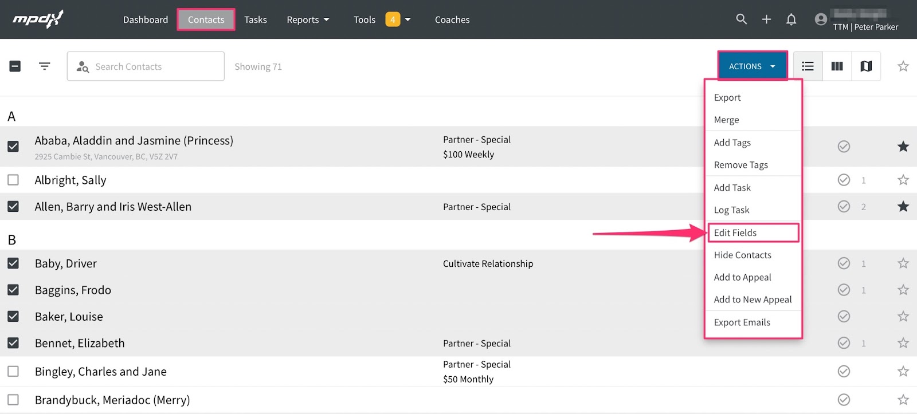917x414 pixels.
Task: Expand the Tools dropdown menu
Action: pos(382,19)
